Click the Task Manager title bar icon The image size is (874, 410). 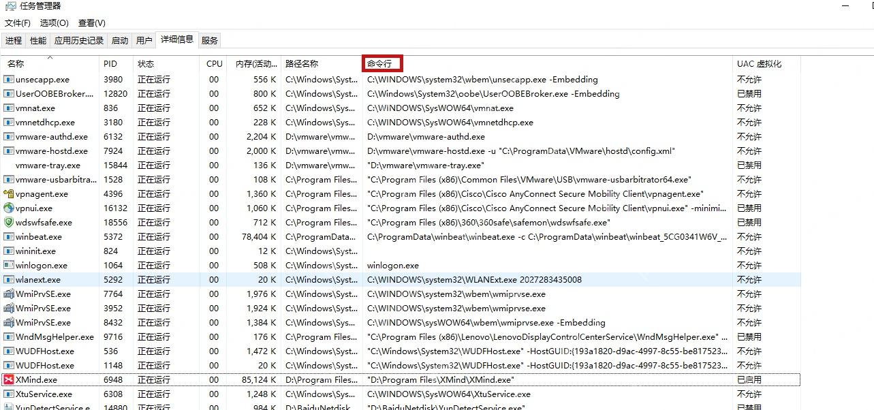10,6
